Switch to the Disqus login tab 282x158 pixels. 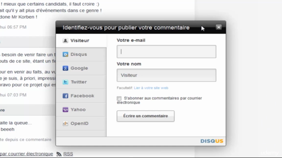coord(81,54)
